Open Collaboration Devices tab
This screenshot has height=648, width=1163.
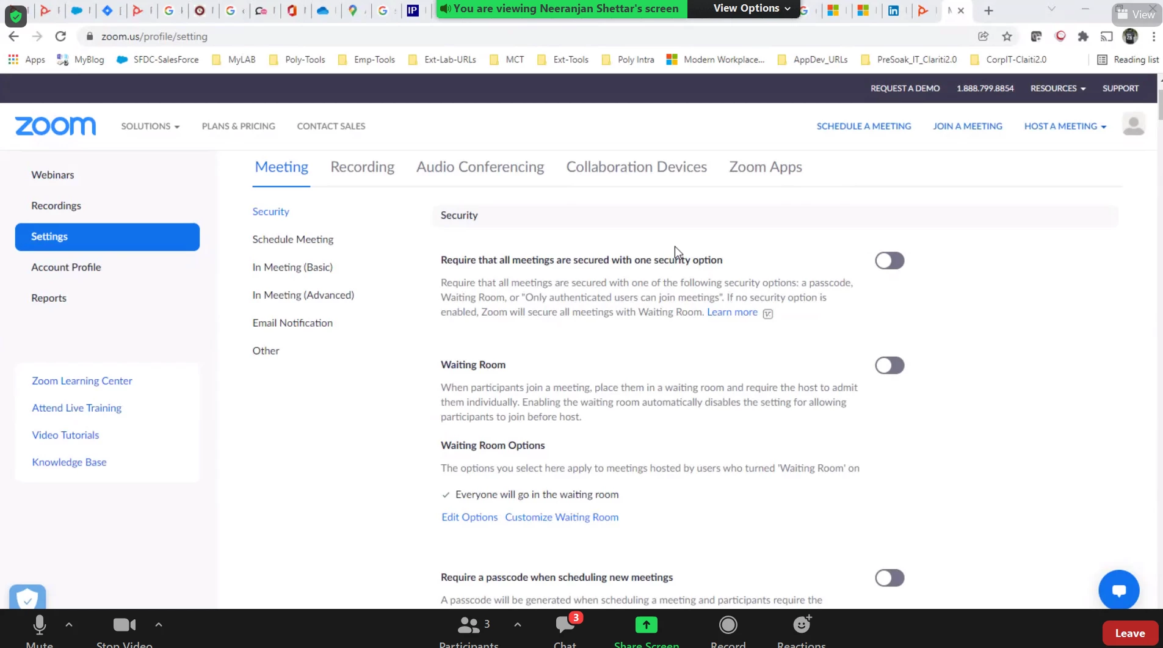[637, 167]
